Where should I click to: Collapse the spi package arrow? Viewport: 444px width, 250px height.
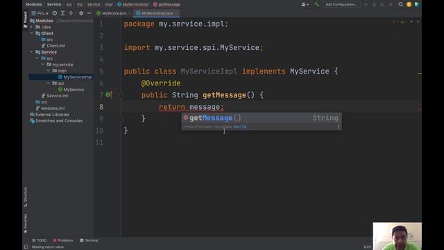49,83
